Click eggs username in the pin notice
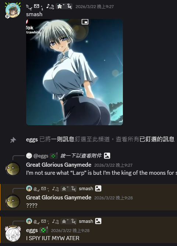 (32, 140)
